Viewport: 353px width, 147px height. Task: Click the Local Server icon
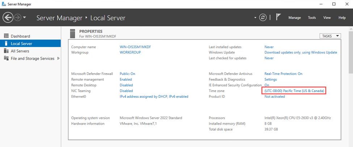pos(6,44)
